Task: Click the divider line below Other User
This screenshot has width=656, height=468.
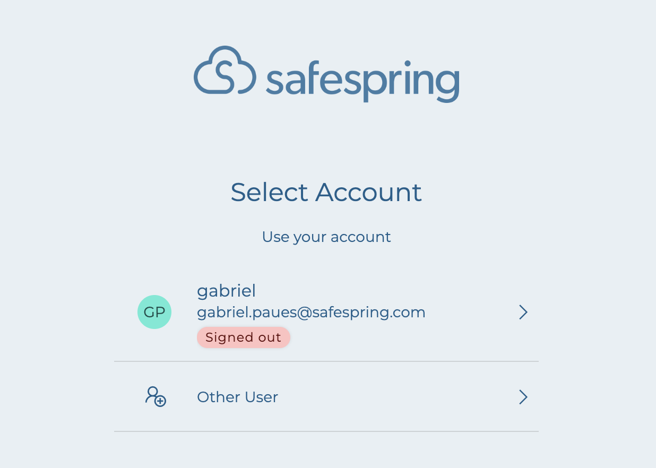Action: tap(326, 431)
